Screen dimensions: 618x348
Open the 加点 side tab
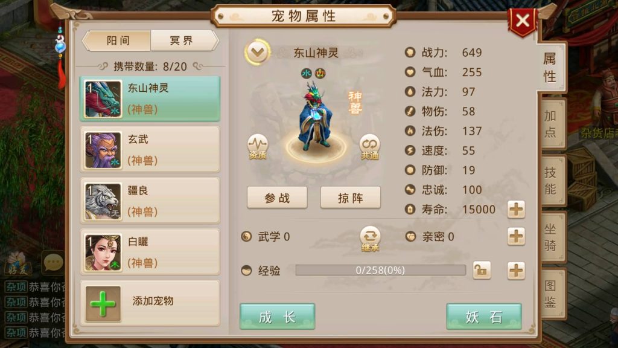(x=551, y=124)
